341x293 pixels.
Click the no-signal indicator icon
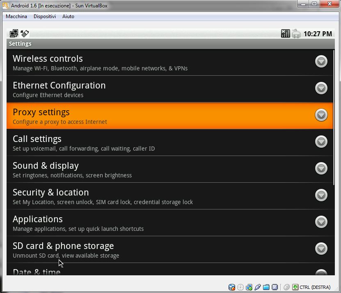(285, 34)
